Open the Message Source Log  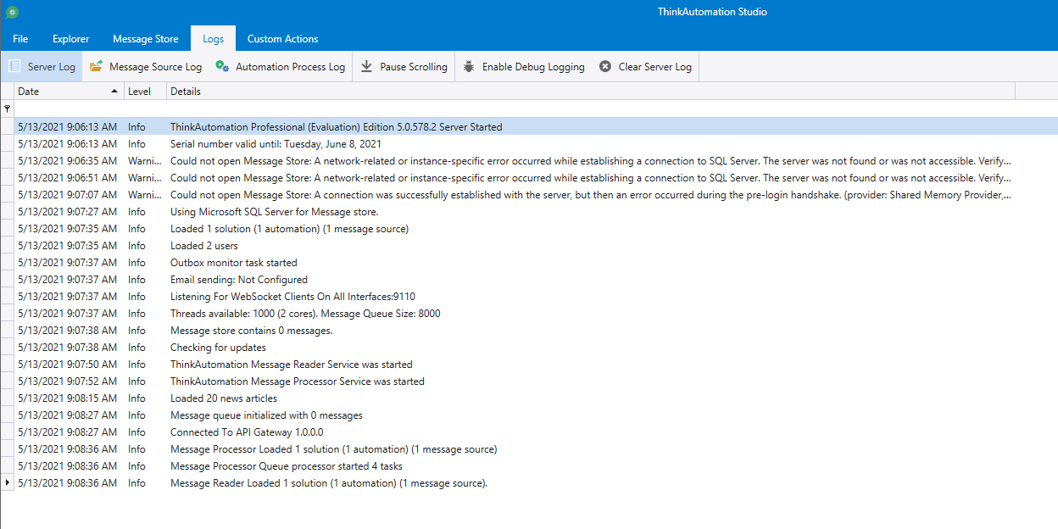click(x=146, y=67)
